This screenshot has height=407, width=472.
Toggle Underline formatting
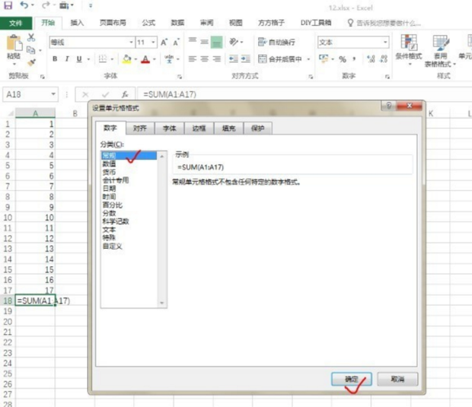coord(79,59)
